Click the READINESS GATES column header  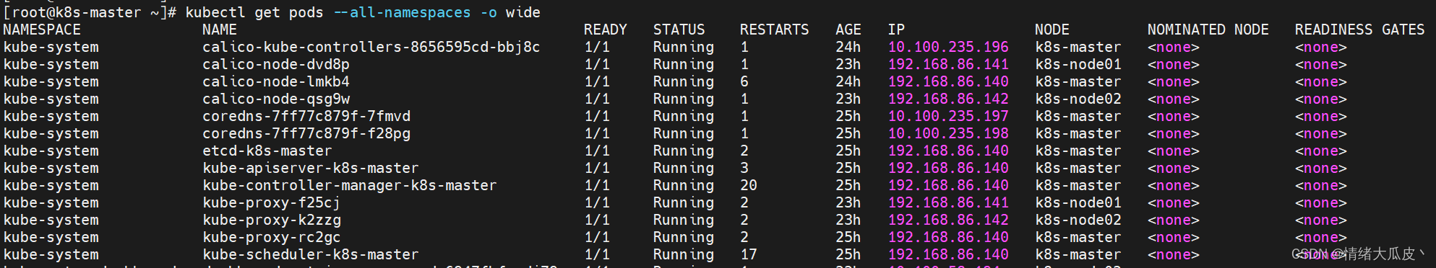(1359, 30)
